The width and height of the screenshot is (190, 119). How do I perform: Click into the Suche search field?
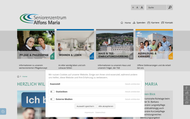[156, 7]
